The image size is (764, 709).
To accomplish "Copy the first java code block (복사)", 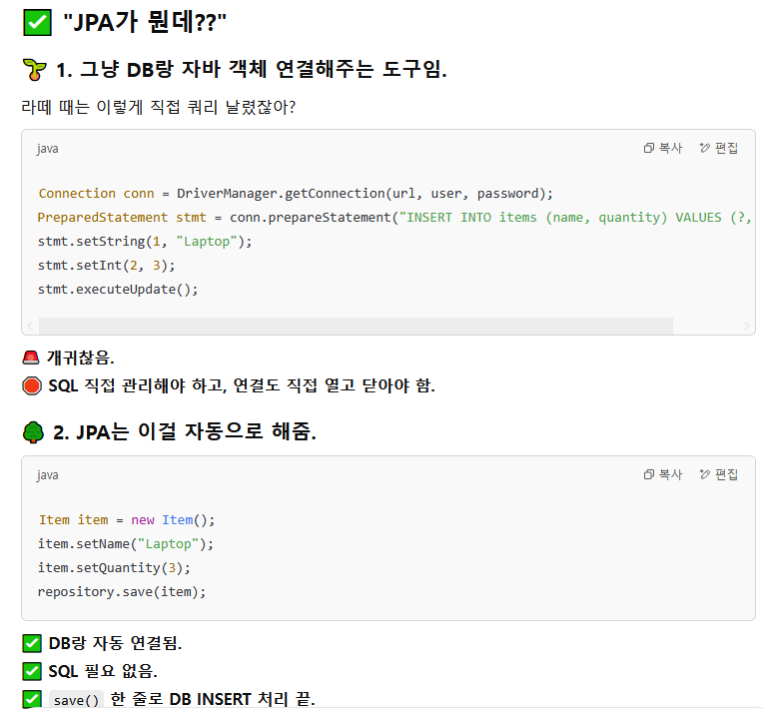I will click(663, 148).
